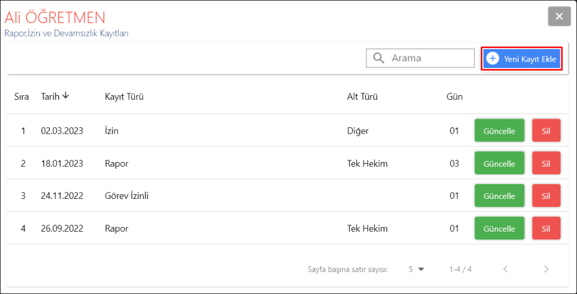Update the 02.03.2023 İzin record
Image resolution: width=577 pixels, height=294 pixels.
click(499, 131)
